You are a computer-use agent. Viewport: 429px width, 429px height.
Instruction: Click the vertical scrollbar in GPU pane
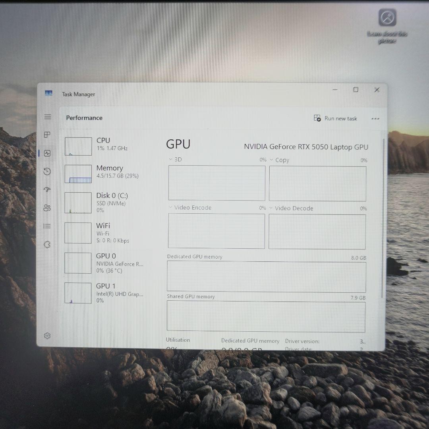(x=383, y=218)
